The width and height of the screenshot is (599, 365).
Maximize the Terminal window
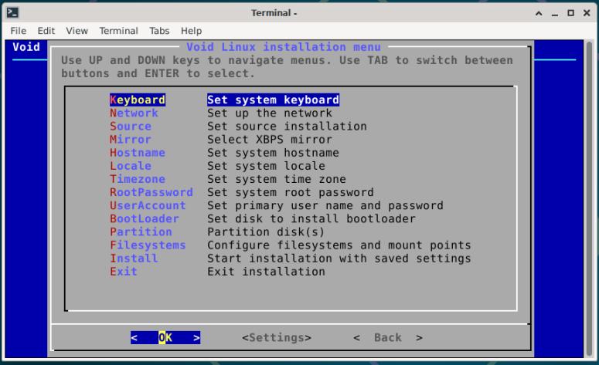coord(570,13)
